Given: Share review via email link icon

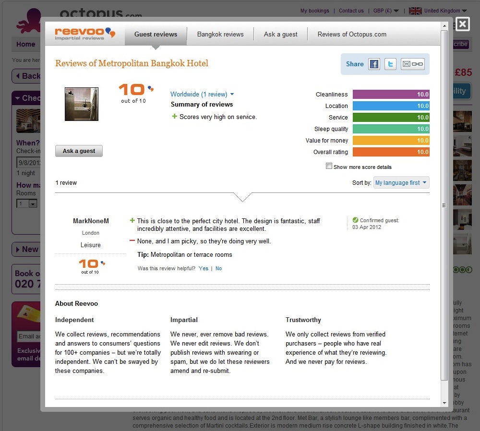Looking at the screenshot, I should coord(412,64).
